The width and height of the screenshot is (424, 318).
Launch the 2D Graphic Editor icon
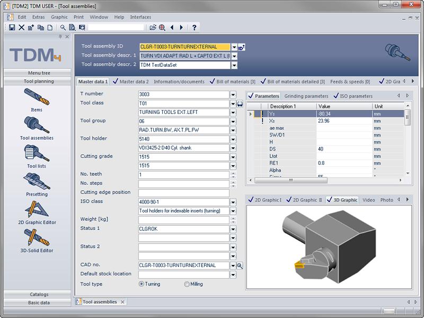tap(37, 209)
